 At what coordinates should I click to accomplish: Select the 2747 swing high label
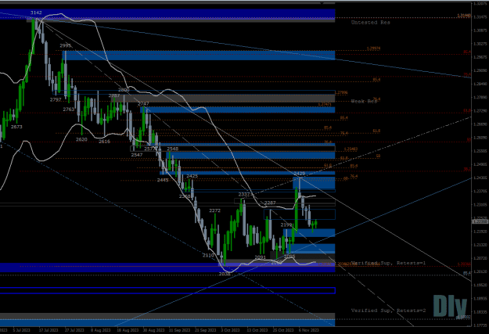(x=143, y=103)
